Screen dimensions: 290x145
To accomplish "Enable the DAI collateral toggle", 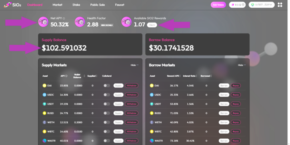I will tap(107, 86).
